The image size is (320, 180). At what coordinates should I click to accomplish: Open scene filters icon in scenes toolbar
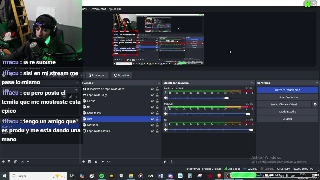[16, 162]
